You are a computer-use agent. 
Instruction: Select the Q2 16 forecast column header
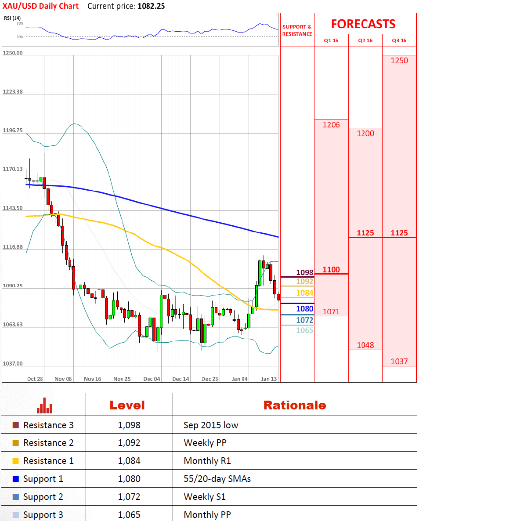[365, 40]
